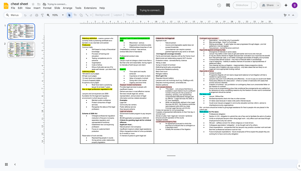
Task: Click 'Scheme of 2006 Act' heading
Action: click(x=90, y=113)
